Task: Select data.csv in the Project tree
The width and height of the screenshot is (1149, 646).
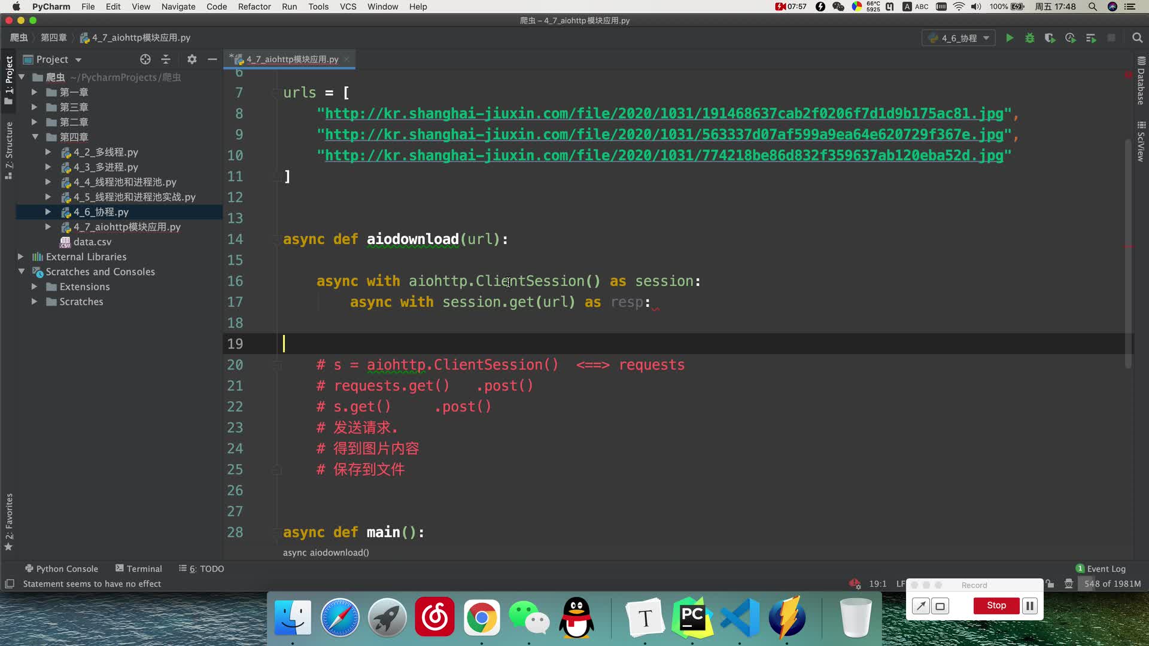Action: tap(92, 242)
